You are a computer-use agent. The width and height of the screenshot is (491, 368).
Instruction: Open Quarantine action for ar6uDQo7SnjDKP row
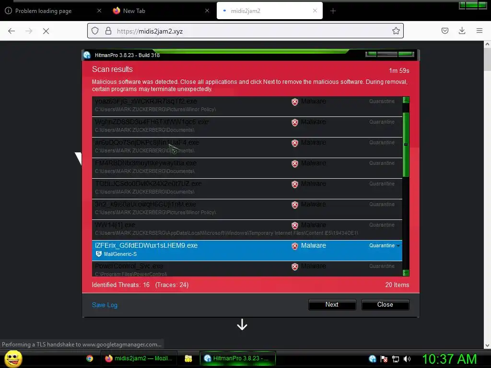click(382, 143)
